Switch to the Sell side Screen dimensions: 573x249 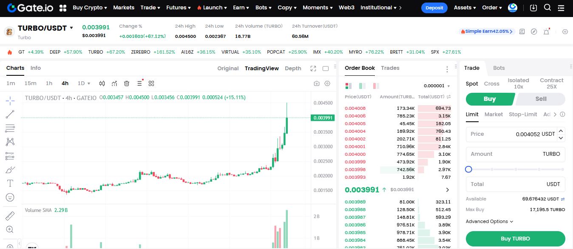point(541,99)
